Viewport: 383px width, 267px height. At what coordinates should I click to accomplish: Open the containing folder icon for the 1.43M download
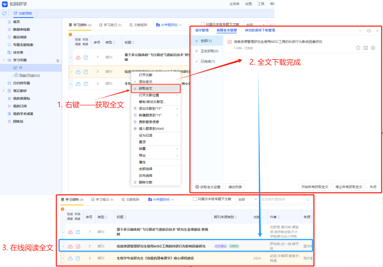[x=358, y=48]
